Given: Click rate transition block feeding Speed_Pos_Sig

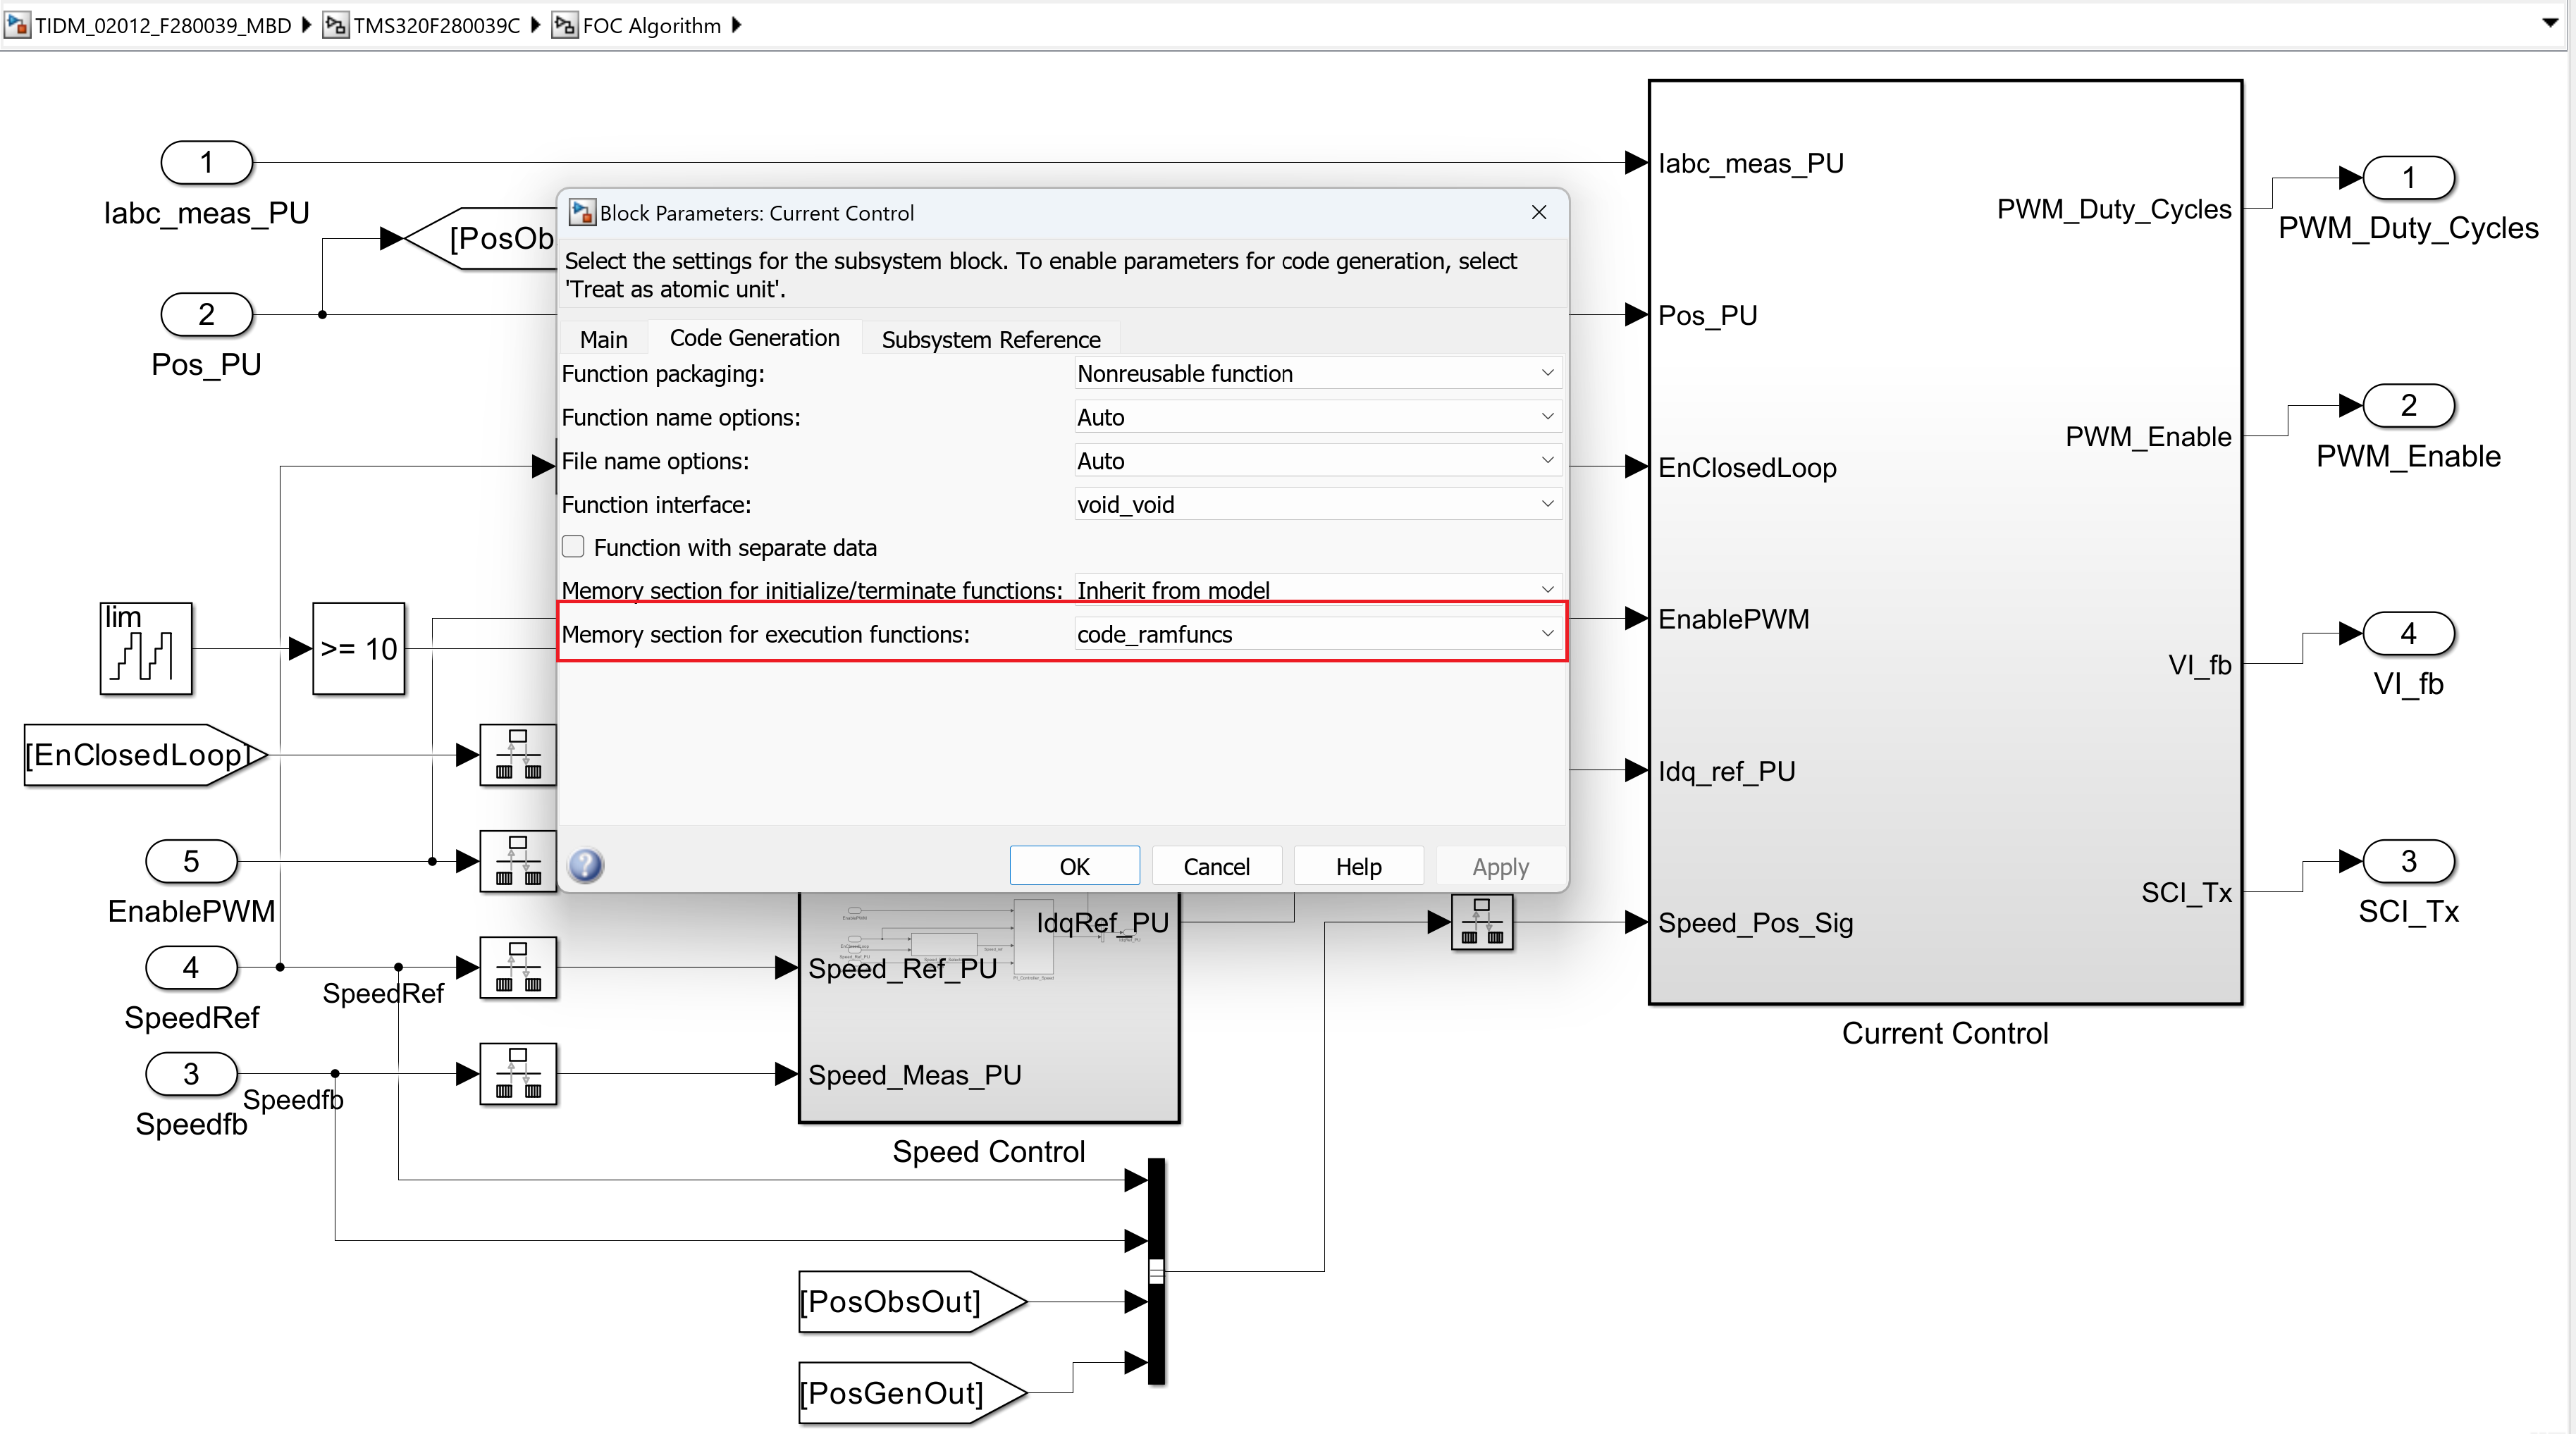Looking at the screenshot, I should [1481, 922].
